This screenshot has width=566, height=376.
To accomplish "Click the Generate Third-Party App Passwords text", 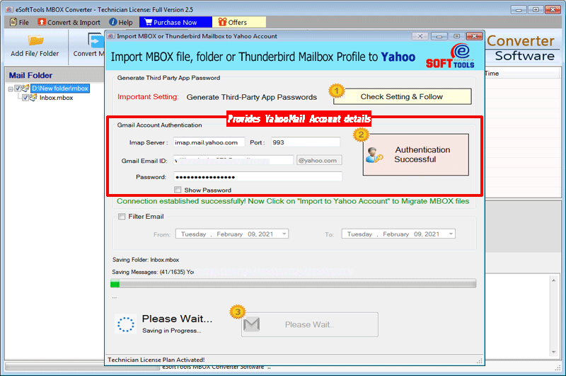I will point(252,97).
